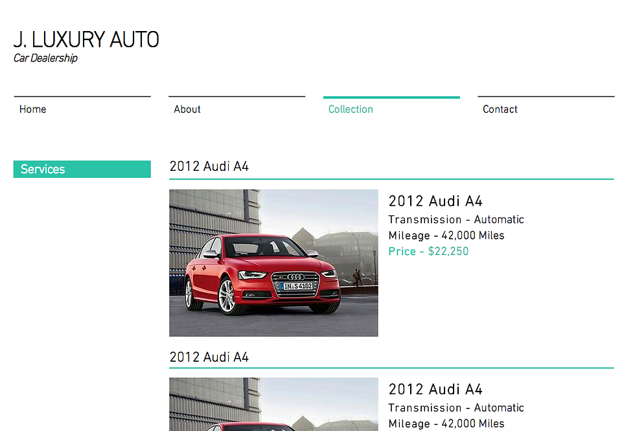Click the first '2012 Audi A4' section heading
The width and height of the screenshot is (635, 431).
tap(209, 166)
